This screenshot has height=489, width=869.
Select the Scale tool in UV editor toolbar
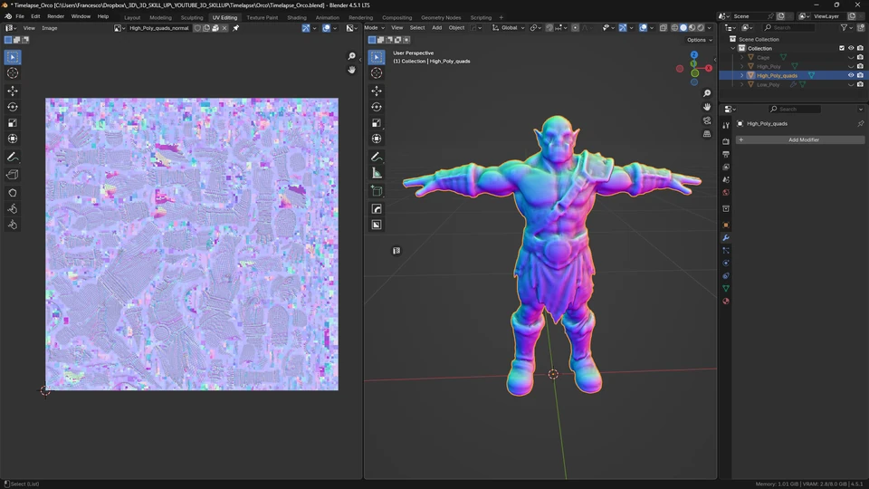tap(12, 122)
